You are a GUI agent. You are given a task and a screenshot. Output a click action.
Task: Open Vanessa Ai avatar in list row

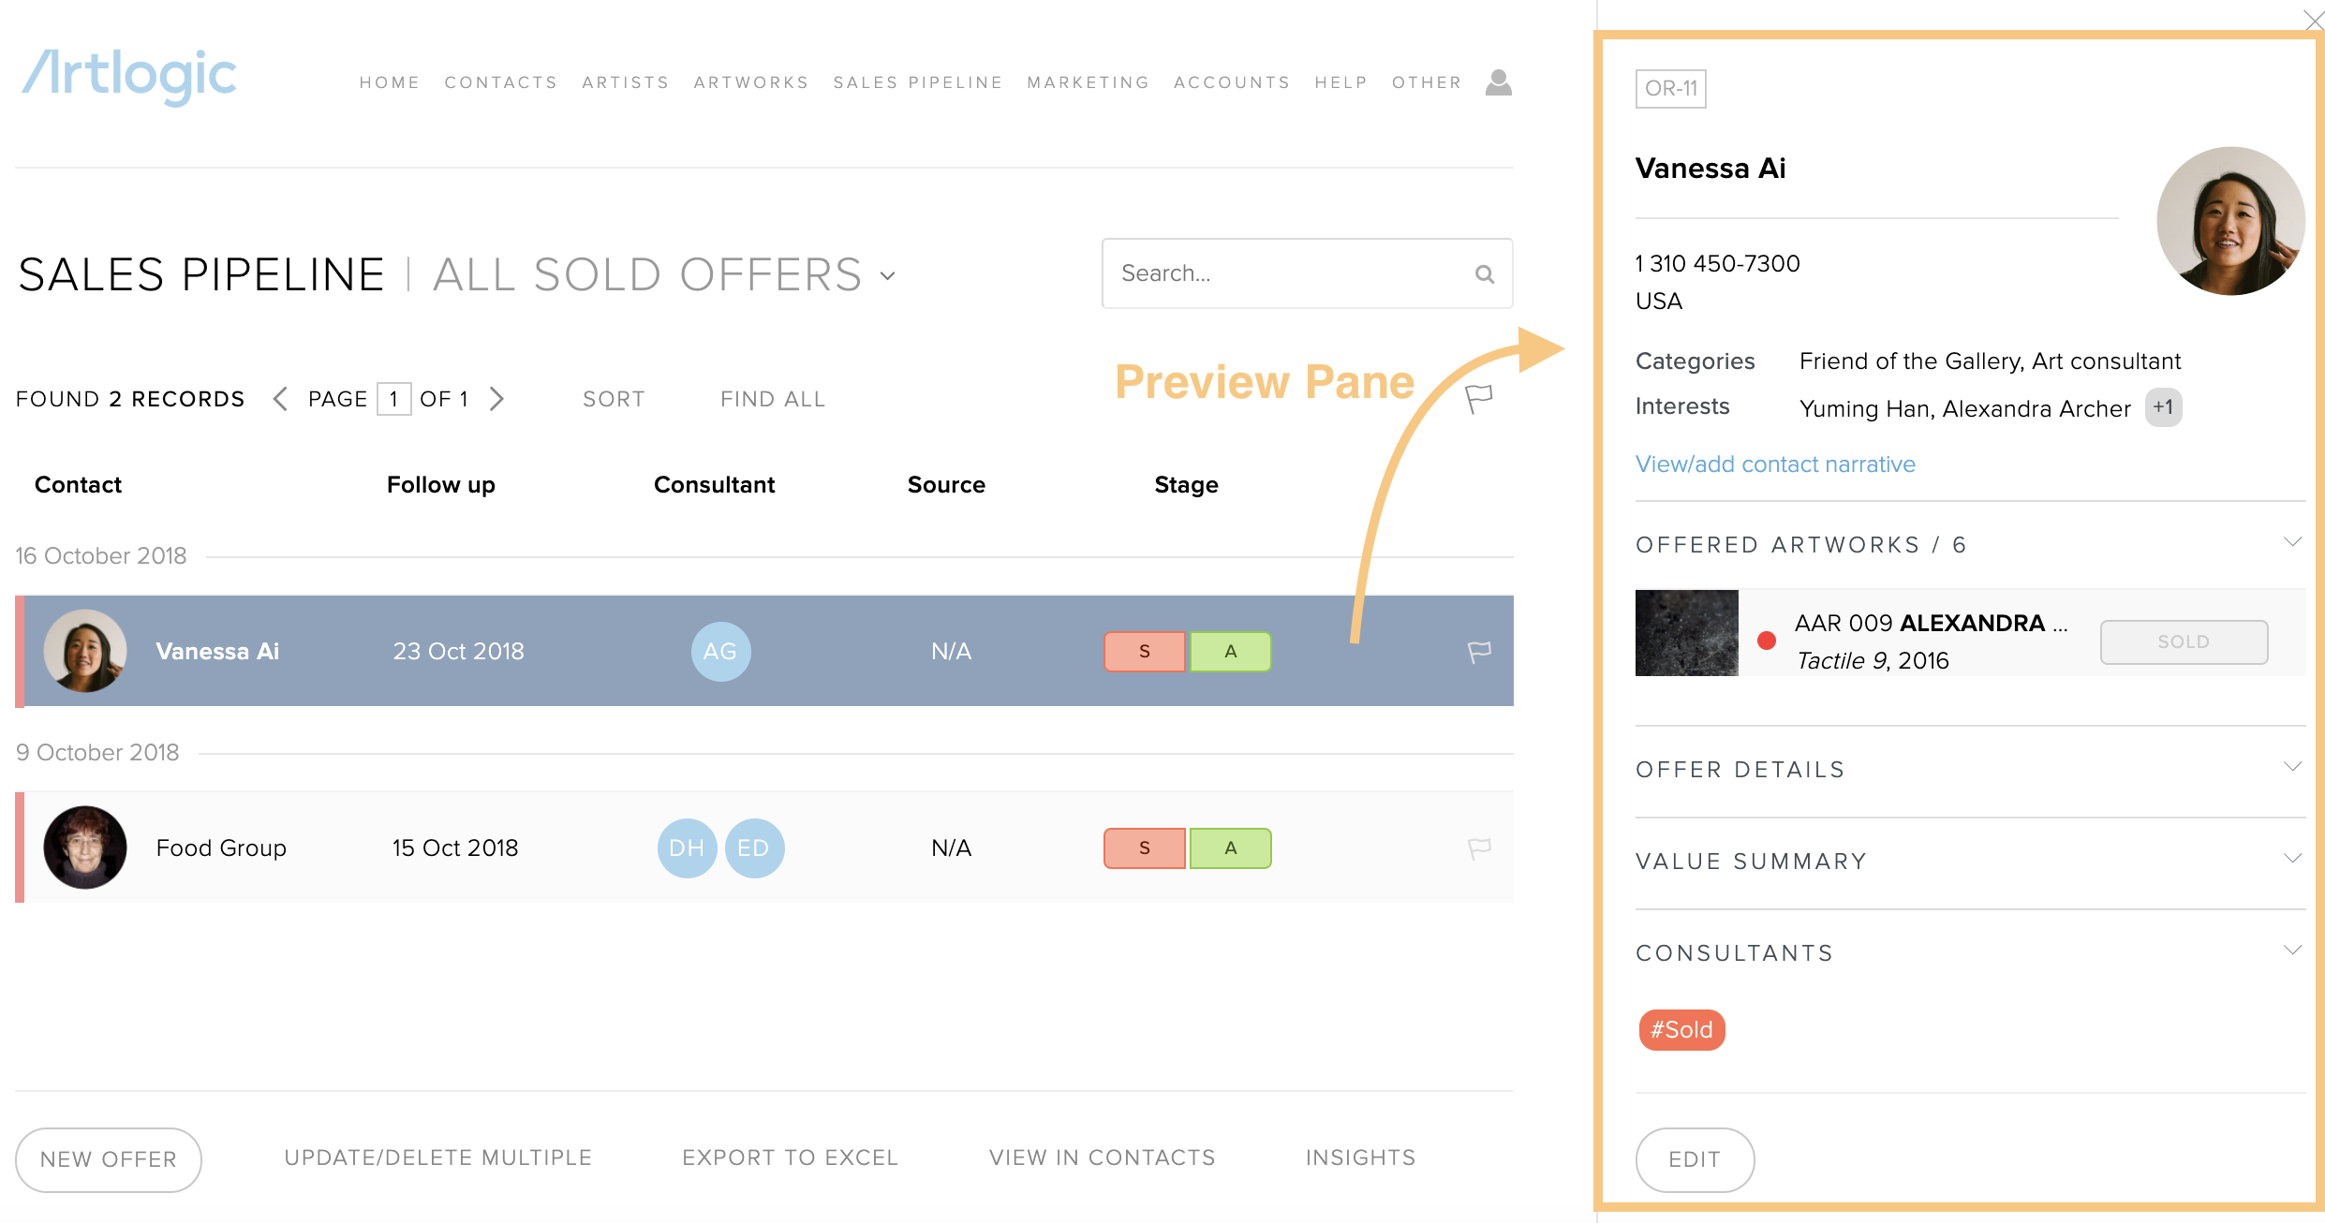pyautogui.click(x=85, y=652)
